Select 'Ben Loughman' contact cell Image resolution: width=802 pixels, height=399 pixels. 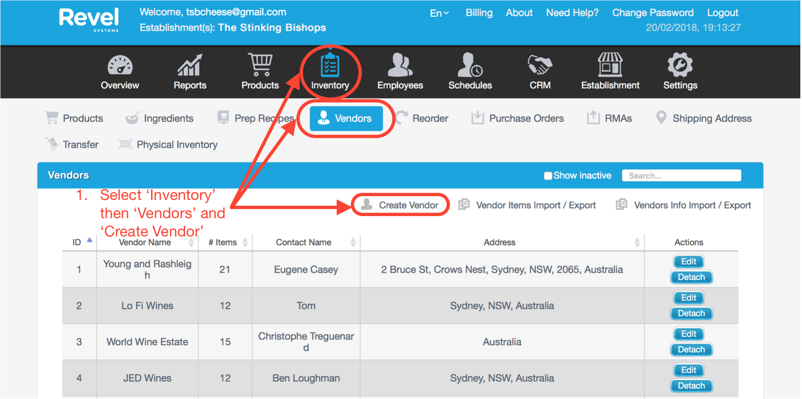[306, 378]
